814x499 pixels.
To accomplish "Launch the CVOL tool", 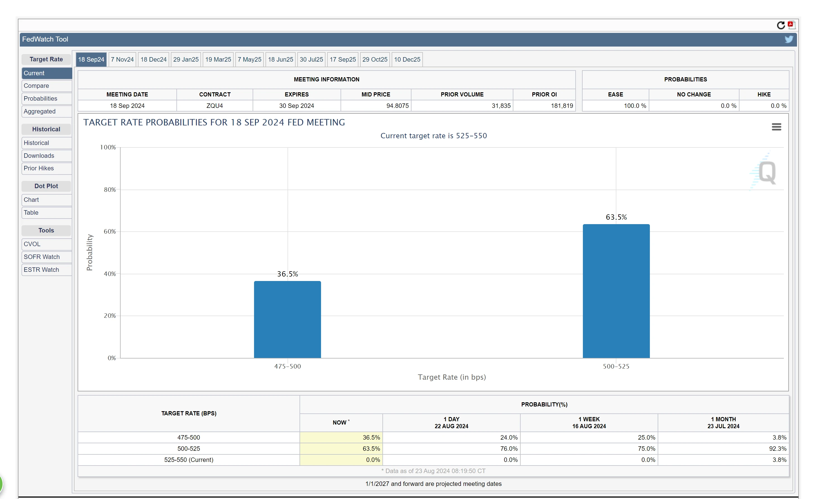I will coord(46,244).
